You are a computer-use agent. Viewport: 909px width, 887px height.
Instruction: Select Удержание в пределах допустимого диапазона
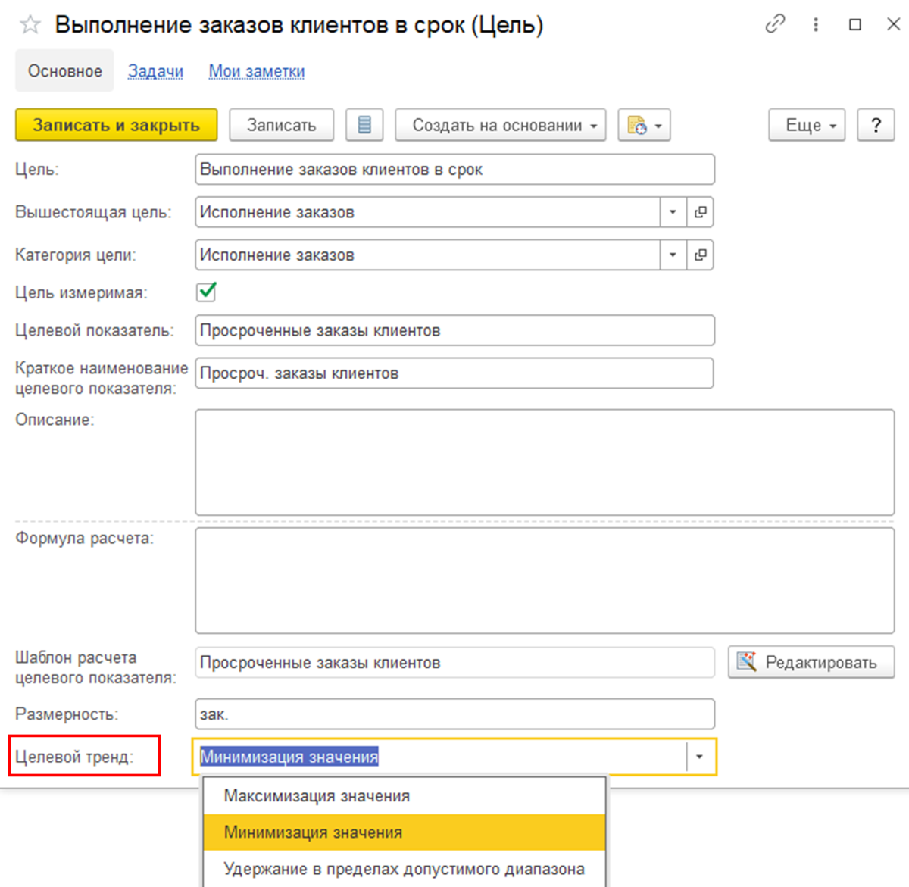[405, 869]
